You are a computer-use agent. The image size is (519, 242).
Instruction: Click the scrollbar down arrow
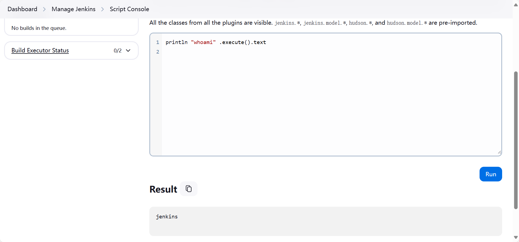(516, 237)
